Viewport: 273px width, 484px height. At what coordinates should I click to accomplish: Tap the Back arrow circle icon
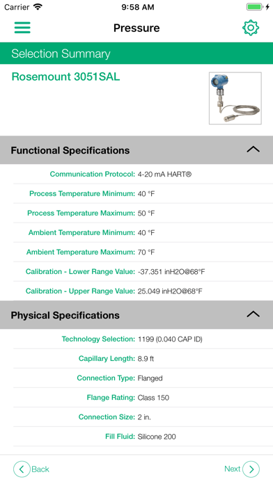(22, 469)
